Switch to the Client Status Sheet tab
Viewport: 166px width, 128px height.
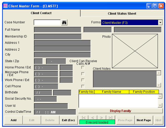122,14
